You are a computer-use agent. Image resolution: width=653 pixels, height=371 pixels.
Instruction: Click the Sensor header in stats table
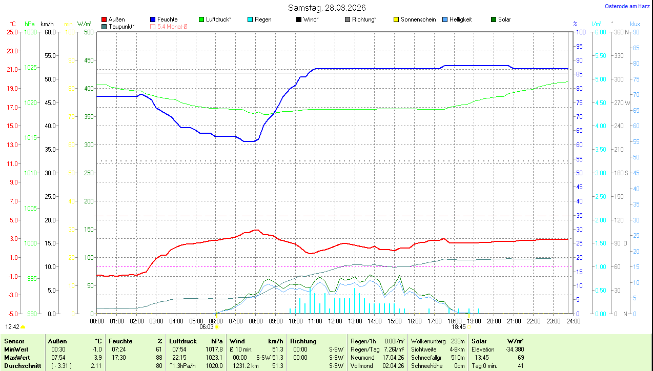pyautogui.click(x=13, y=341)
